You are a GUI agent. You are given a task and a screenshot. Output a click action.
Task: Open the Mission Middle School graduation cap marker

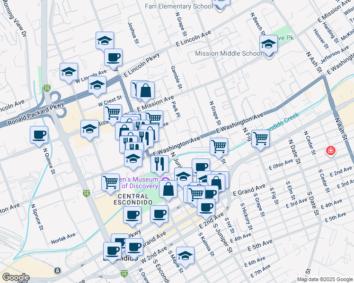[268, 44]
